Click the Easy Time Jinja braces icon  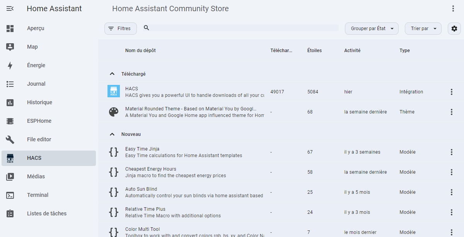(x=114, y=152)
